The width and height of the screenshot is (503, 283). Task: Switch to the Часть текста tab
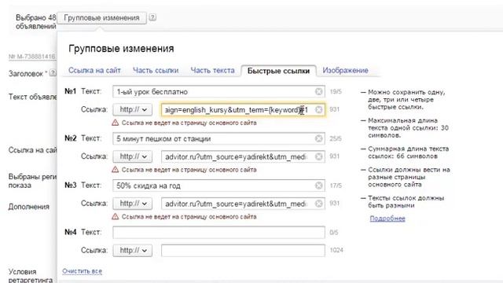click(212, 70)
